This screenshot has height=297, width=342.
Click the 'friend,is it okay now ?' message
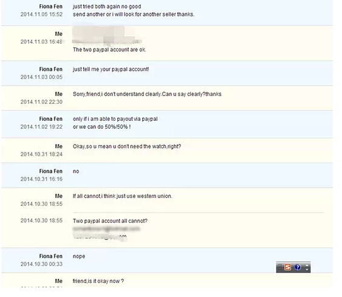pyautogui.click(x=98, y=281)
